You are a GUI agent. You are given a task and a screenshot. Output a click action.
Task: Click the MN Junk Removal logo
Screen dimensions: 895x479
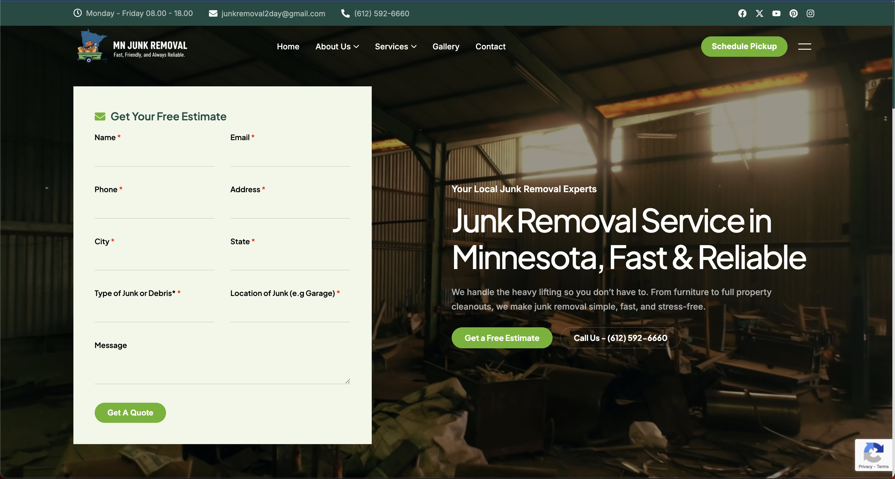[132, 46]
